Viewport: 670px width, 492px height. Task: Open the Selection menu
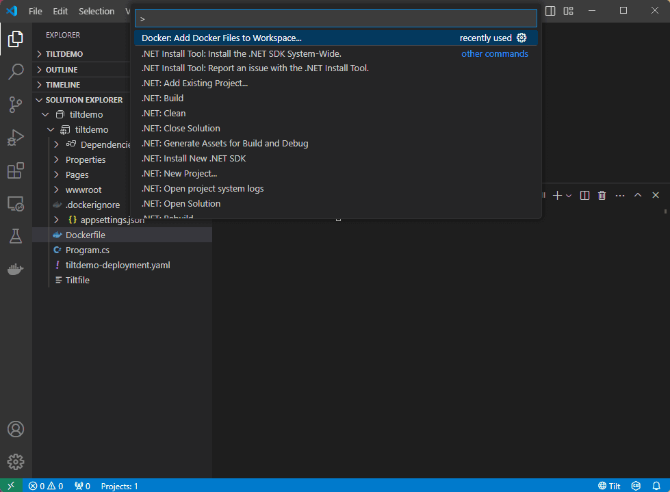click(x=96, y=11)
